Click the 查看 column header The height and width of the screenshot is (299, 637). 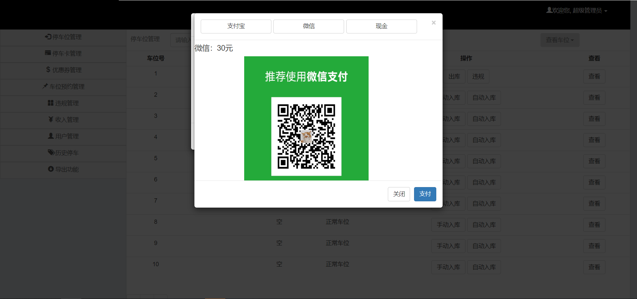[594, 58]
